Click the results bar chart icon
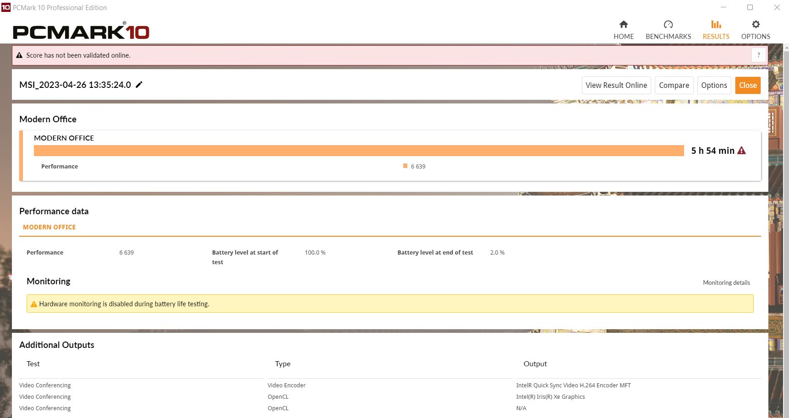 tap(716, 24)
